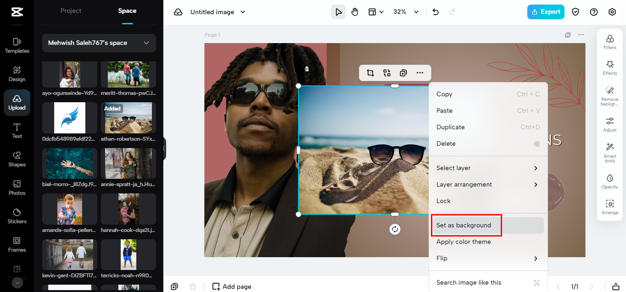Expand Mehwish Saleh767's space dropdown
The width and height of the screenshot is (626, 292).
coord(99,43)
